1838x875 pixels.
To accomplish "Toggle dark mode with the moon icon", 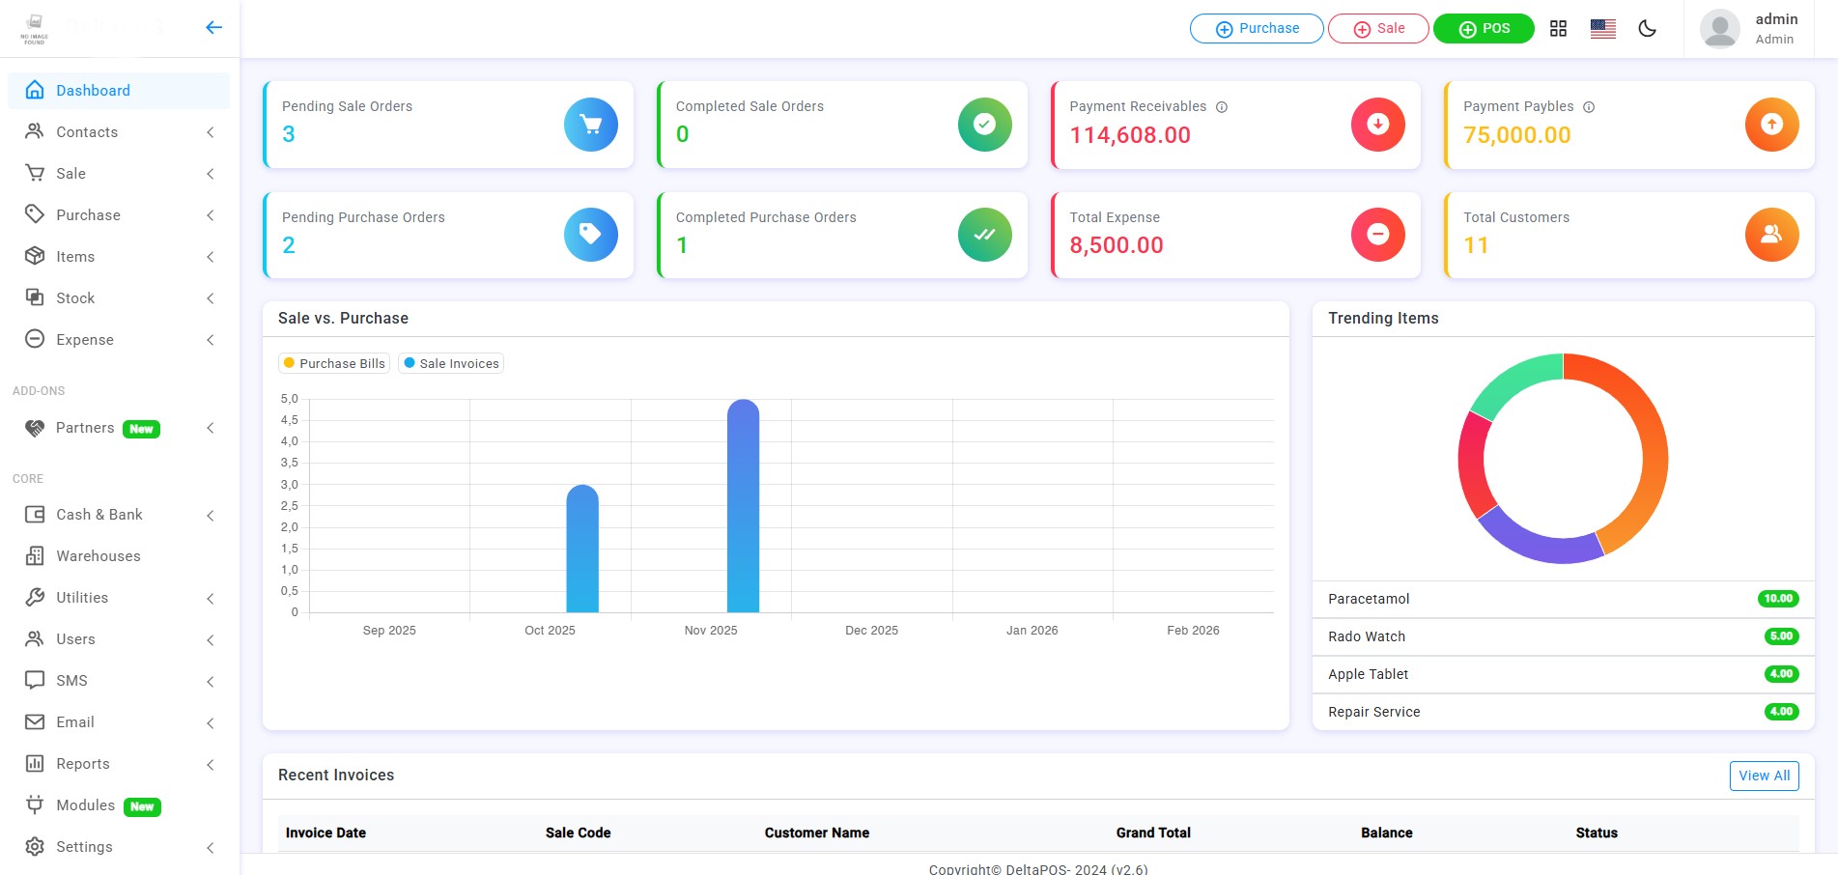I will coord(1648,29).
